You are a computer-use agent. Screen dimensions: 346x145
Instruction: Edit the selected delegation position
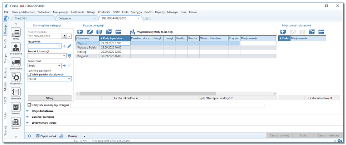90,32
